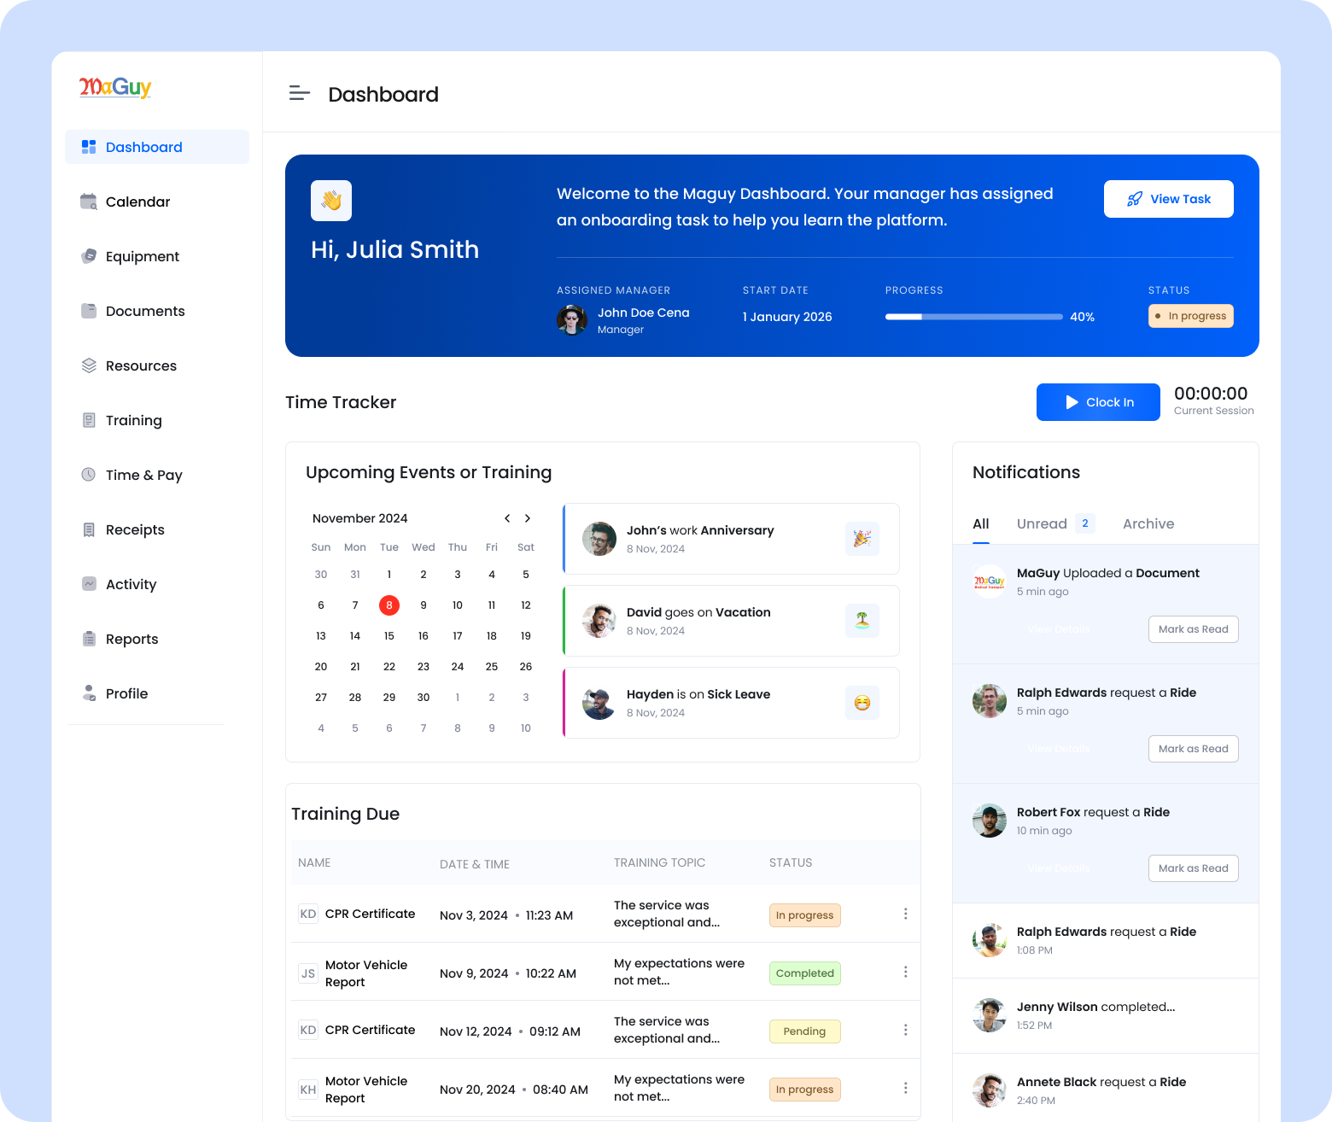Viewport: 1332px width, 1122px height.
Task: Switch to the Unread notifications tab
Action: (1042, 523)
